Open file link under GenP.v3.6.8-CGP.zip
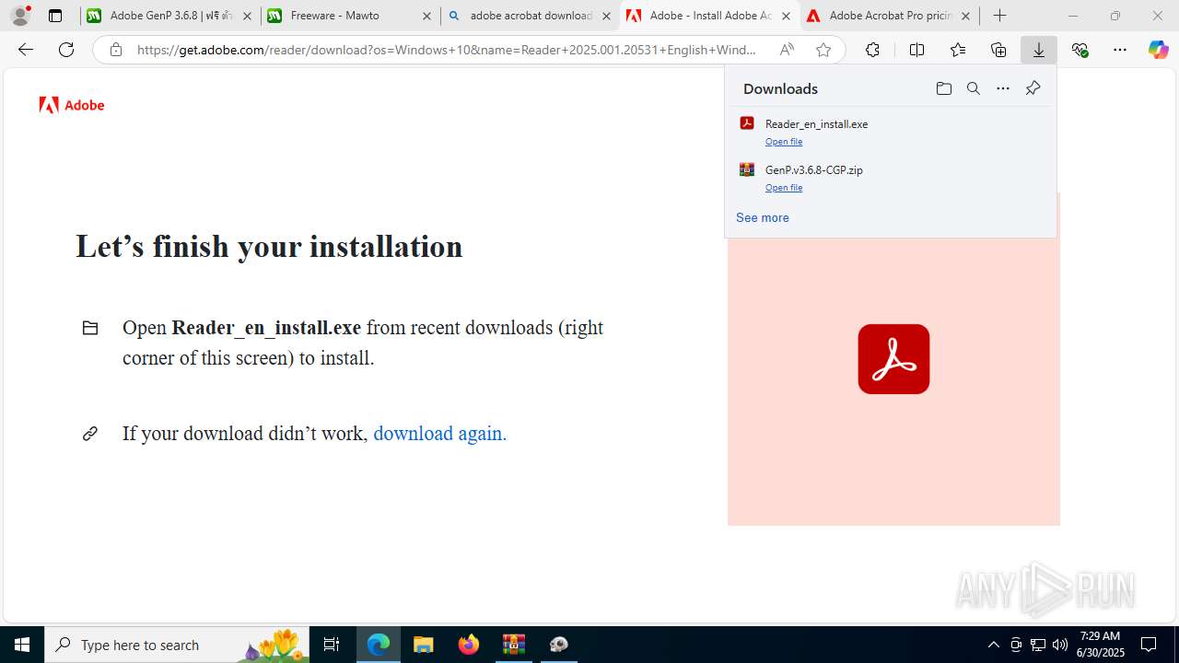The height and width of the screenshot is (663, 1179). tap(784, 188)
